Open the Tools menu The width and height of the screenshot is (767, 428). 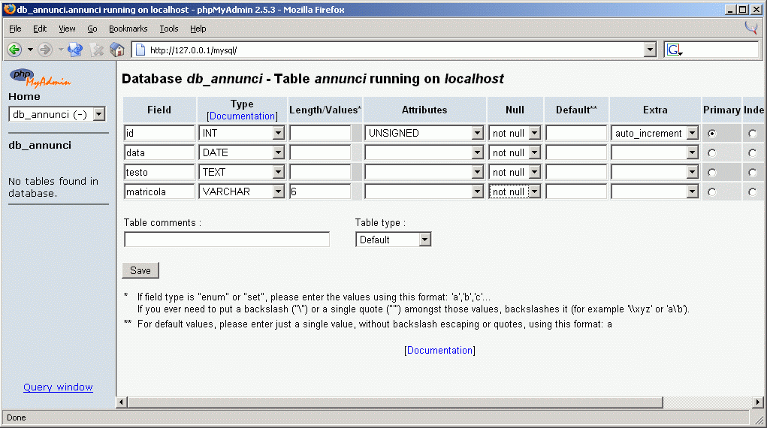pos(169,29)
